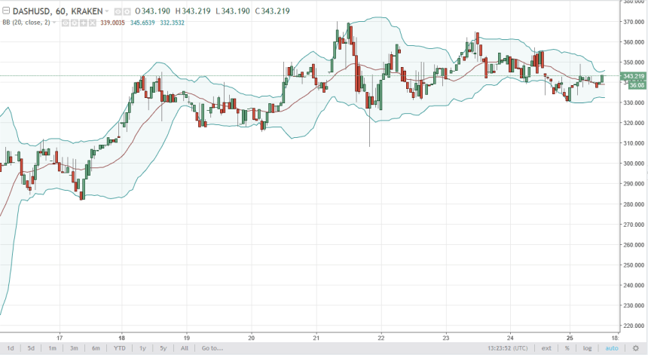Screen dimensions: 648x355
Task: Click the BB indicator plus icon
Action: point(84,24)
